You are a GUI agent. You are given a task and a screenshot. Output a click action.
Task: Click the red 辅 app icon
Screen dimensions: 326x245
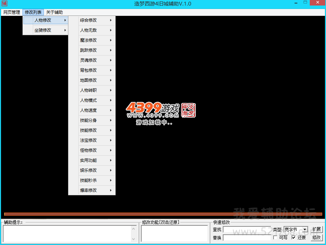coord(4,3)
